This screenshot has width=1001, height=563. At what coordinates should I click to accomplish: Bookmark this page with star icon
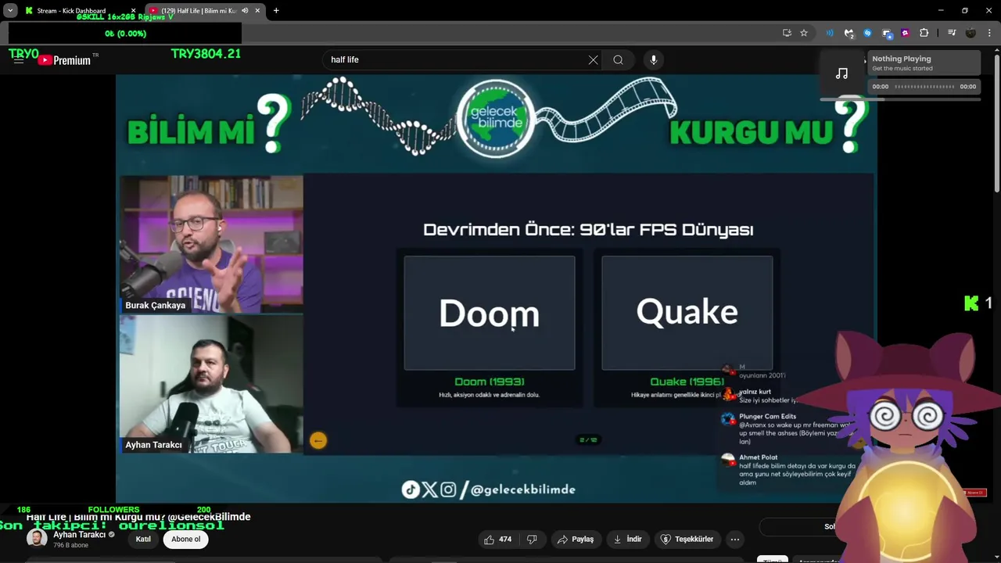[804, 33]
